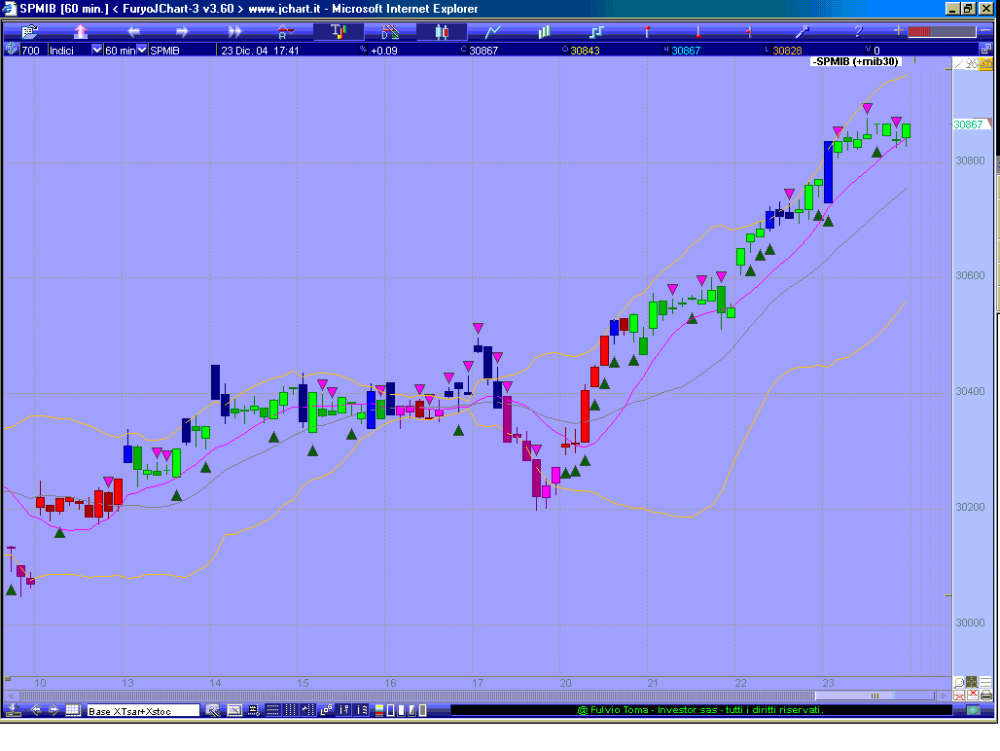The height and width of the screenshot is (751, 1000).
Task: Click the green volume bars icon
Action: point(545,32)
